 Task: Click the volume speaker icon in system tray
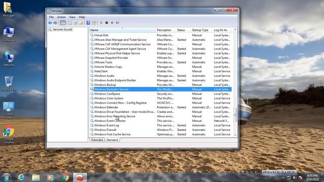coord(295,177)
